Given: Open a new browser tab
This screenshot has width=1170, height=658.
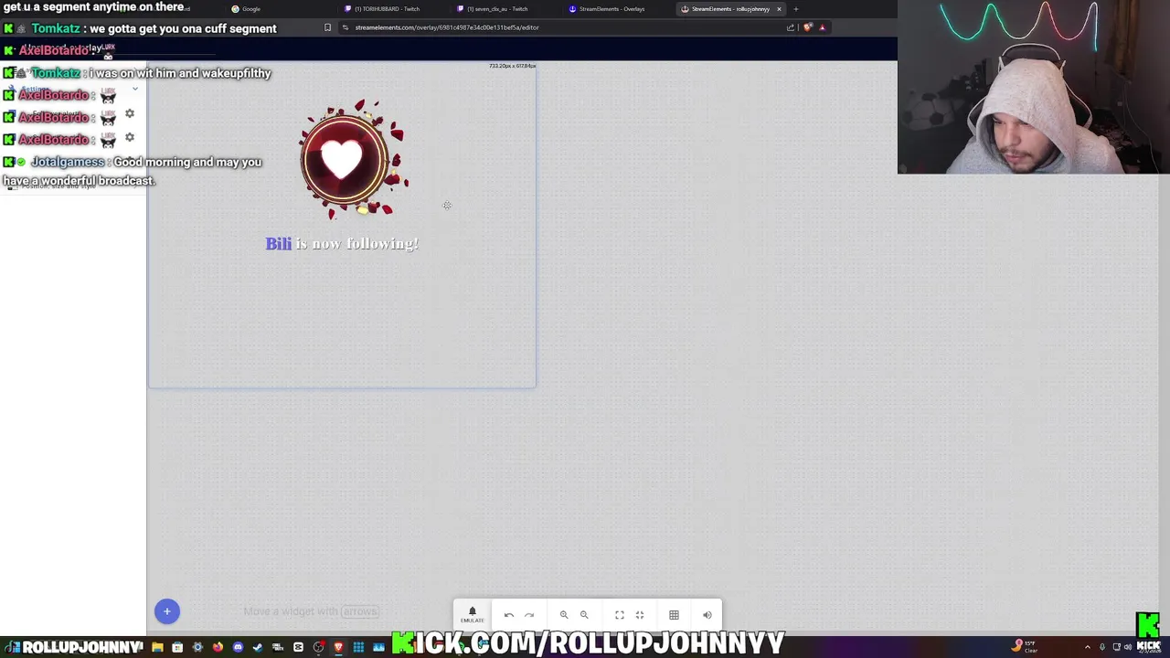Looking at the screenshot, I should [796, 9].
